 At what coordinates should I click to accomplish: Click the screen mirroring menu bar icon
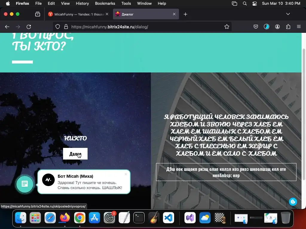[234, 3]
